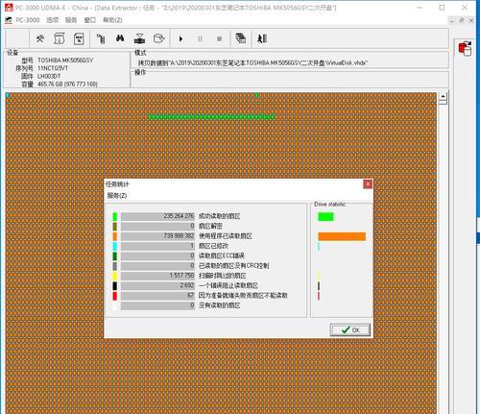Screen dimensions: 480x414
Task: Open the cascaded windows icon
Action: [x=241, y=38]
